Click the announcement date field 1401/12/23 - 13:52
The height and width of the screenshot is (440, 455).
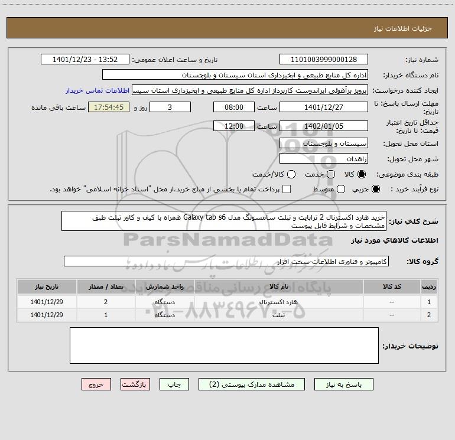pyautogui.click(x=85, y=60)
